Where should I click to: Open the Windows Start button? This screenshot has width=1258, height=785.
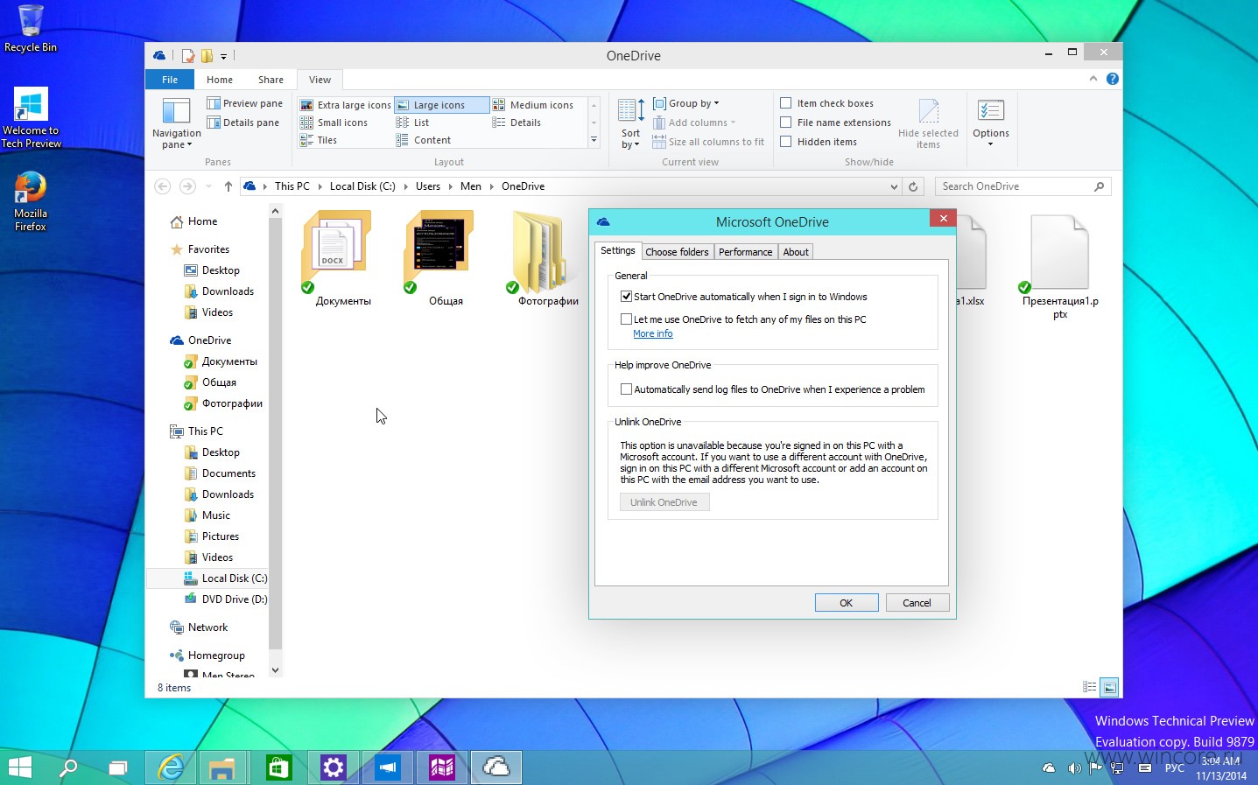pos(19,767)
